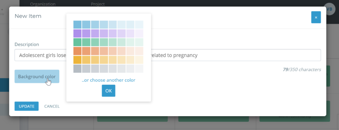The width and height of the screenshot is (339, 130).
Task: Choose the lightest gray swatch
Action: click(x=139, y=69)
